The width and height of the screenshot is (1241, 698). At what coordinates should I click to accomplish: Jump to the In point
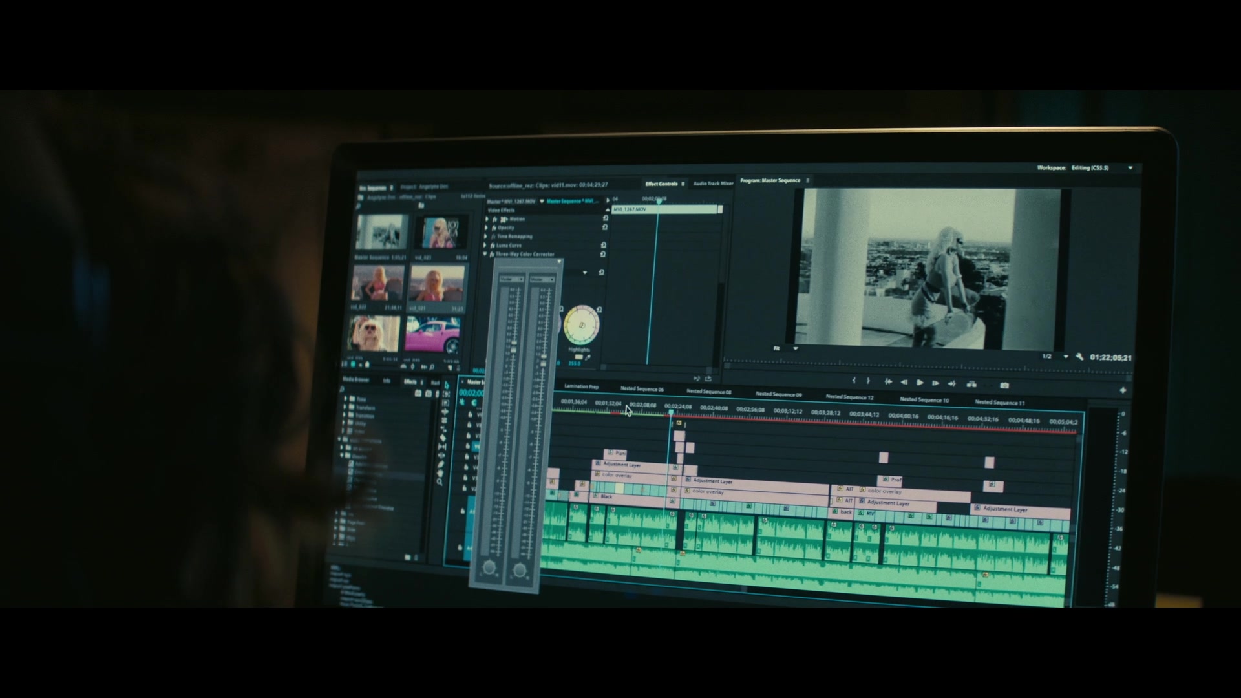[x=888, y=382]
